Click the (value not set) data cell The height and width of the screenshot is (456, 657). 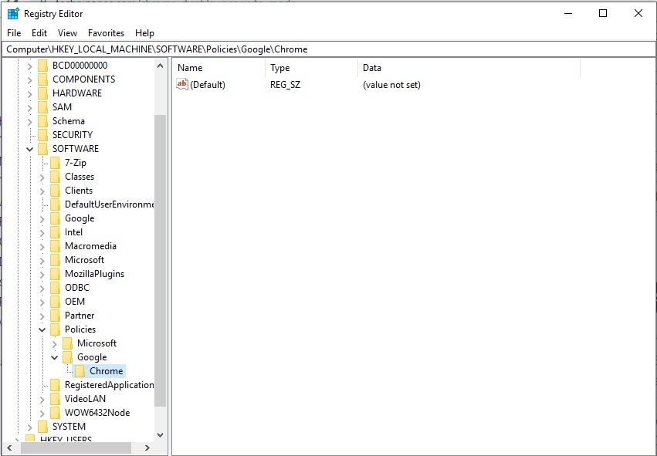(x=391, y=85)
